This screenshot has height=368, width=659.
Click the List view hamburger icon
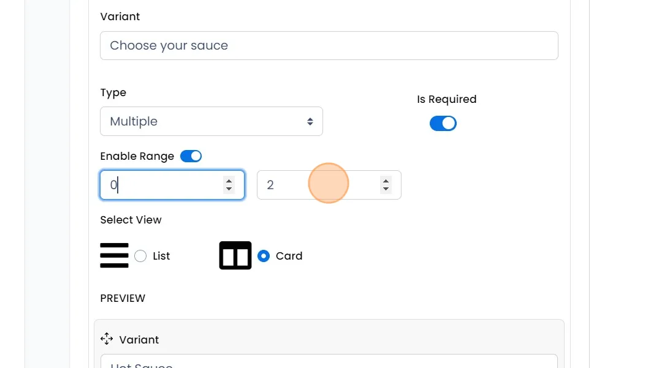114,255
